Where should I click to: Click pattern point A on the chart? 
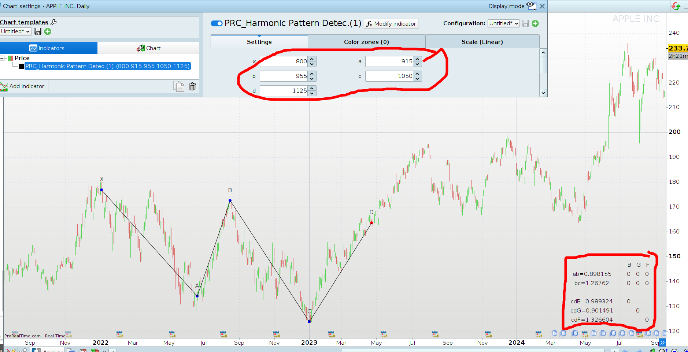[x=197, y=296]
